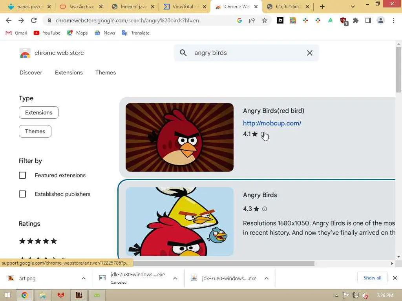Screen dimensions: 402x301
Task: Share this page icon in address bar
Action: tap(252, 20)
